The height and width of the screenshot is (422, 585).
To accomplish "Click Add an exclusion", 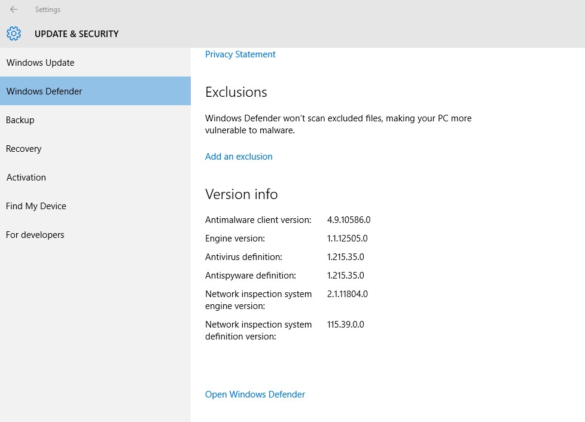I will click(239, 156).
